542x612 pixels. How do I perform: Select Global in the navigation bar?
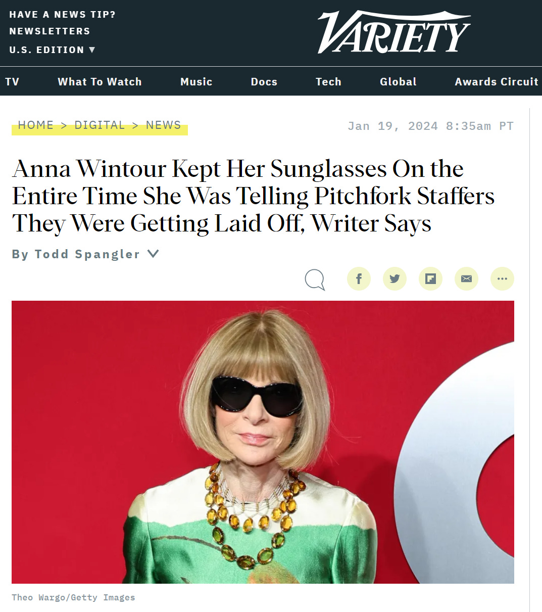click(398, 81)
